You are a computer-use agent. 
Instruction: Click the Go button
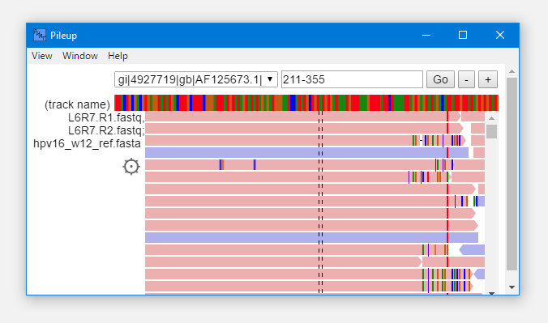pyautogui.click(x=440, y=79)
